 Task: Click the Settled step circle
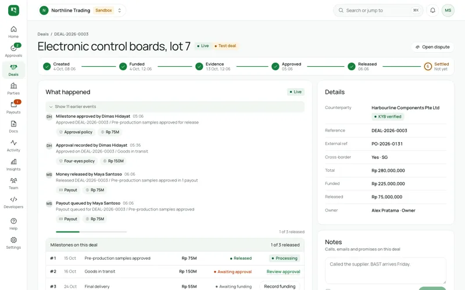428,67
